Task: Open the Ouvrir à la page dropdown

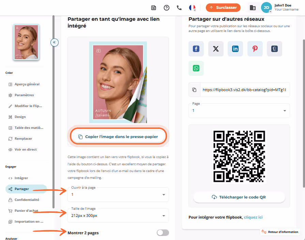Action: (118, 194)
